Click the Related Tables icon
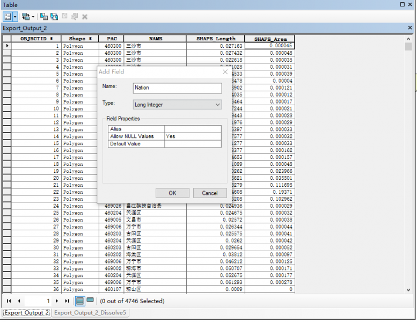This screenshot has width=417, height=322. (x=25, y=17)
